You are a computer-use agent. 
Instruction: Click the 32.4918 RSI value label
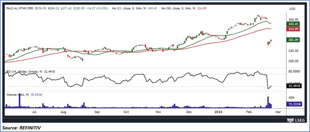click(x=294, y=86)
